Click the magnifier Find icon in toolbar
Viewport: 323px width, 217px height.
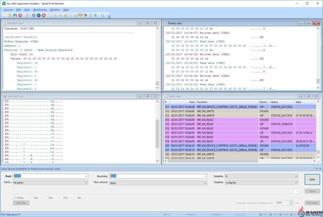pos(75,16)
